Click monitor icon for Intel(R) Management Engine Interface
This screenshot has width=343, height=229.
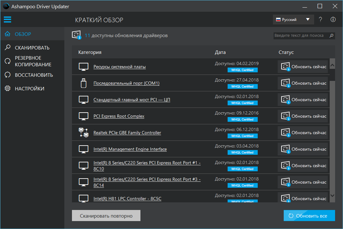coord(84,149)
